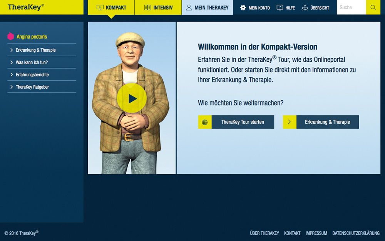This screenshot has width=385, height=241.
Task: Click the monitor icon beside Kompakt
Action: [x=100, y=8]
